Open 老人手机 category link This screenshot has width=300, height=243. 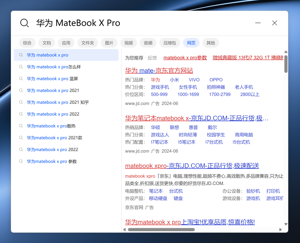click(244, 87)
